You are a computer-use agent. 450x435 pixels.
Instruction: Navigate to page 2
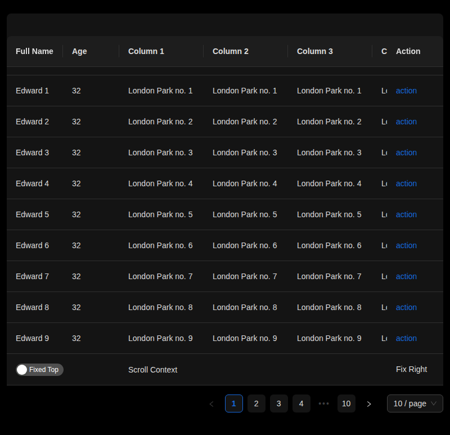256,403
